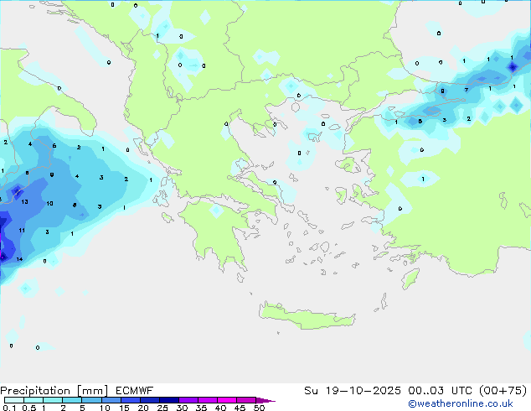Image resolution: width=531 pixels, height=411 pixels.
Task: Click the 30–35 mm purple legend swatch
Action: coord(188,400)
